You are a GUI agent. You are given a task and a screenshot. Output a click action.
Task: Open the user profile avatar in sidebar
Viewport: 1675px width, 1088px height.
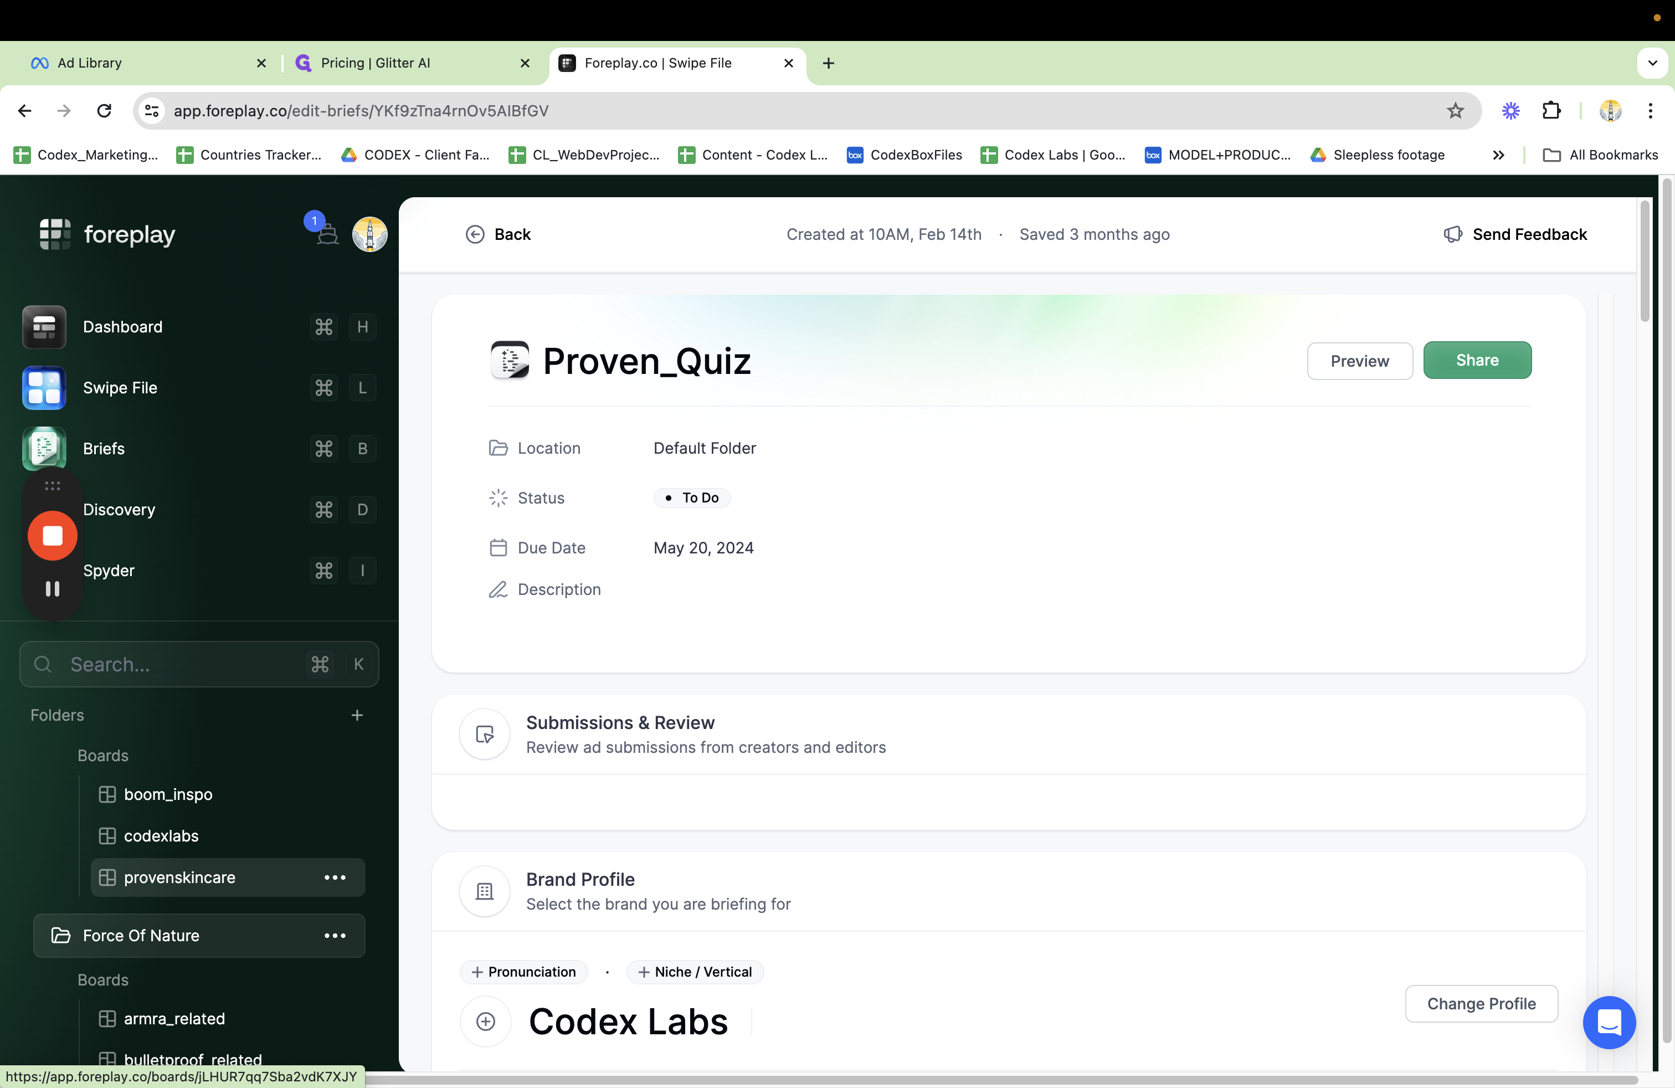pyautogui.click(x=369, y=234)
